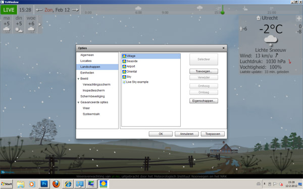This screenshot has width=303, height=189.
Task: Open Photoshop from the taskbar
Action: click(44, 184)
